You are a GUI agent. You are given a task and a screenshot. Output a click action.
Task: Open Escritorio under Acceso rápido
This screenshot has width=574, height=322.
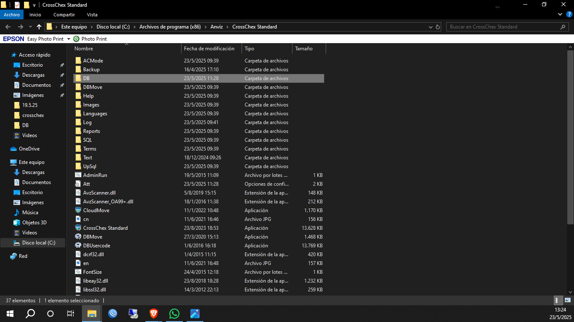click(32, 65)
